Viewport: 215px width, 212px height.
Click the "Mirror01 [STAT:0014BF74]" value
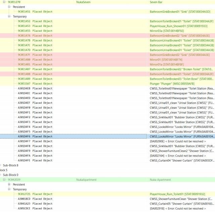tap(166, 60)
